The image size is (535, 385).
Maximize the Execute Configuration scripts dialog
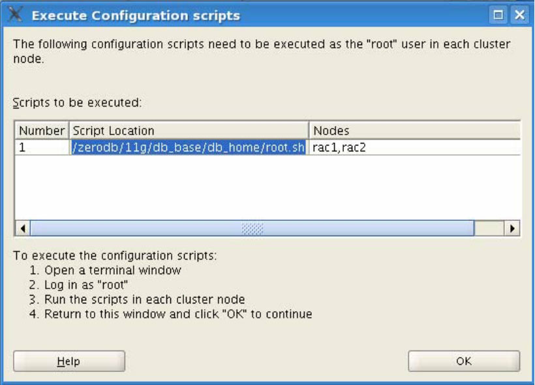click(x=500, y=15)
